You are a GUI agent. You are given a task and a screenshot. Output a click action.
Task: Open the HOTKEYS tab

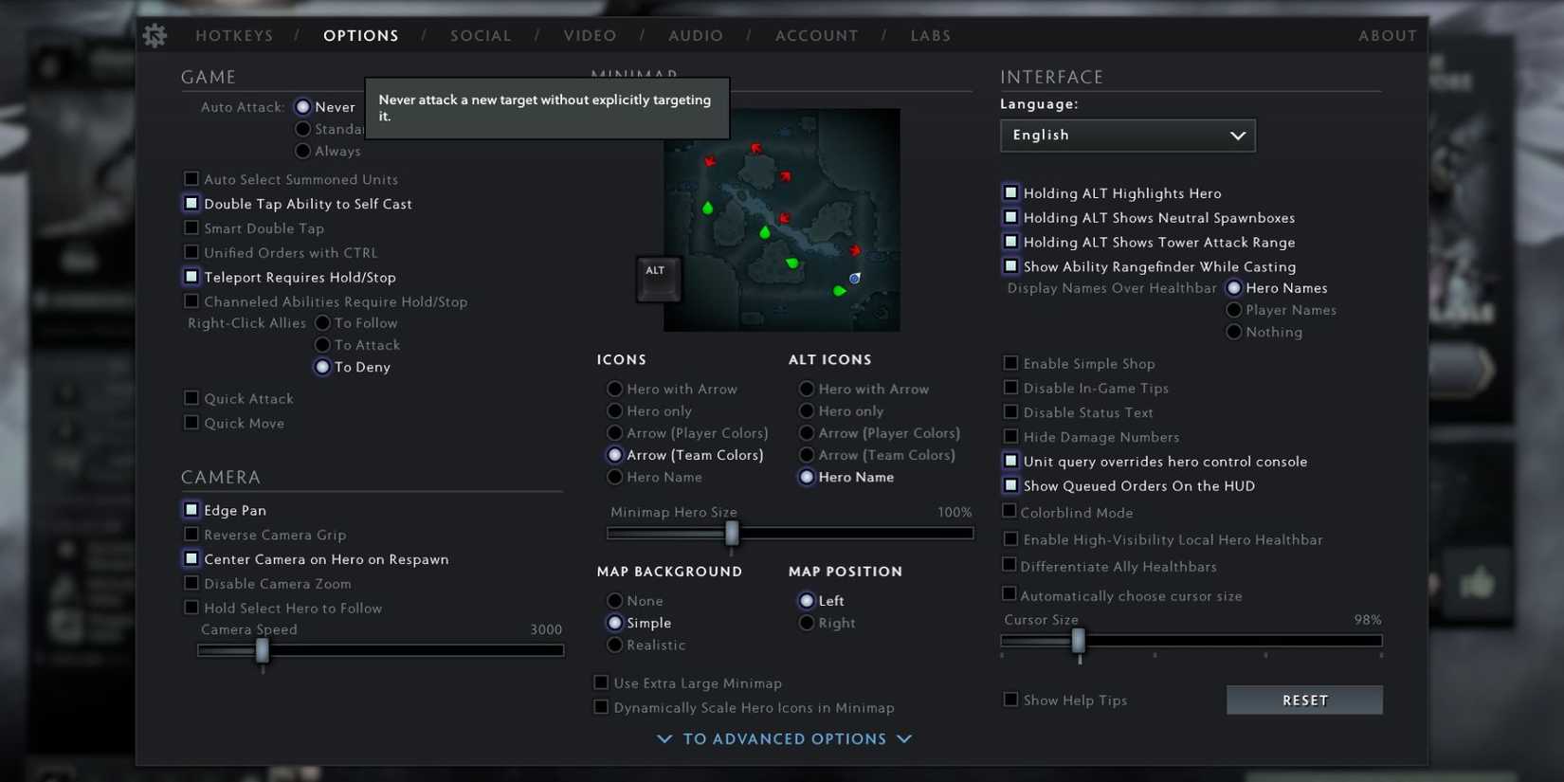[234, 36]
